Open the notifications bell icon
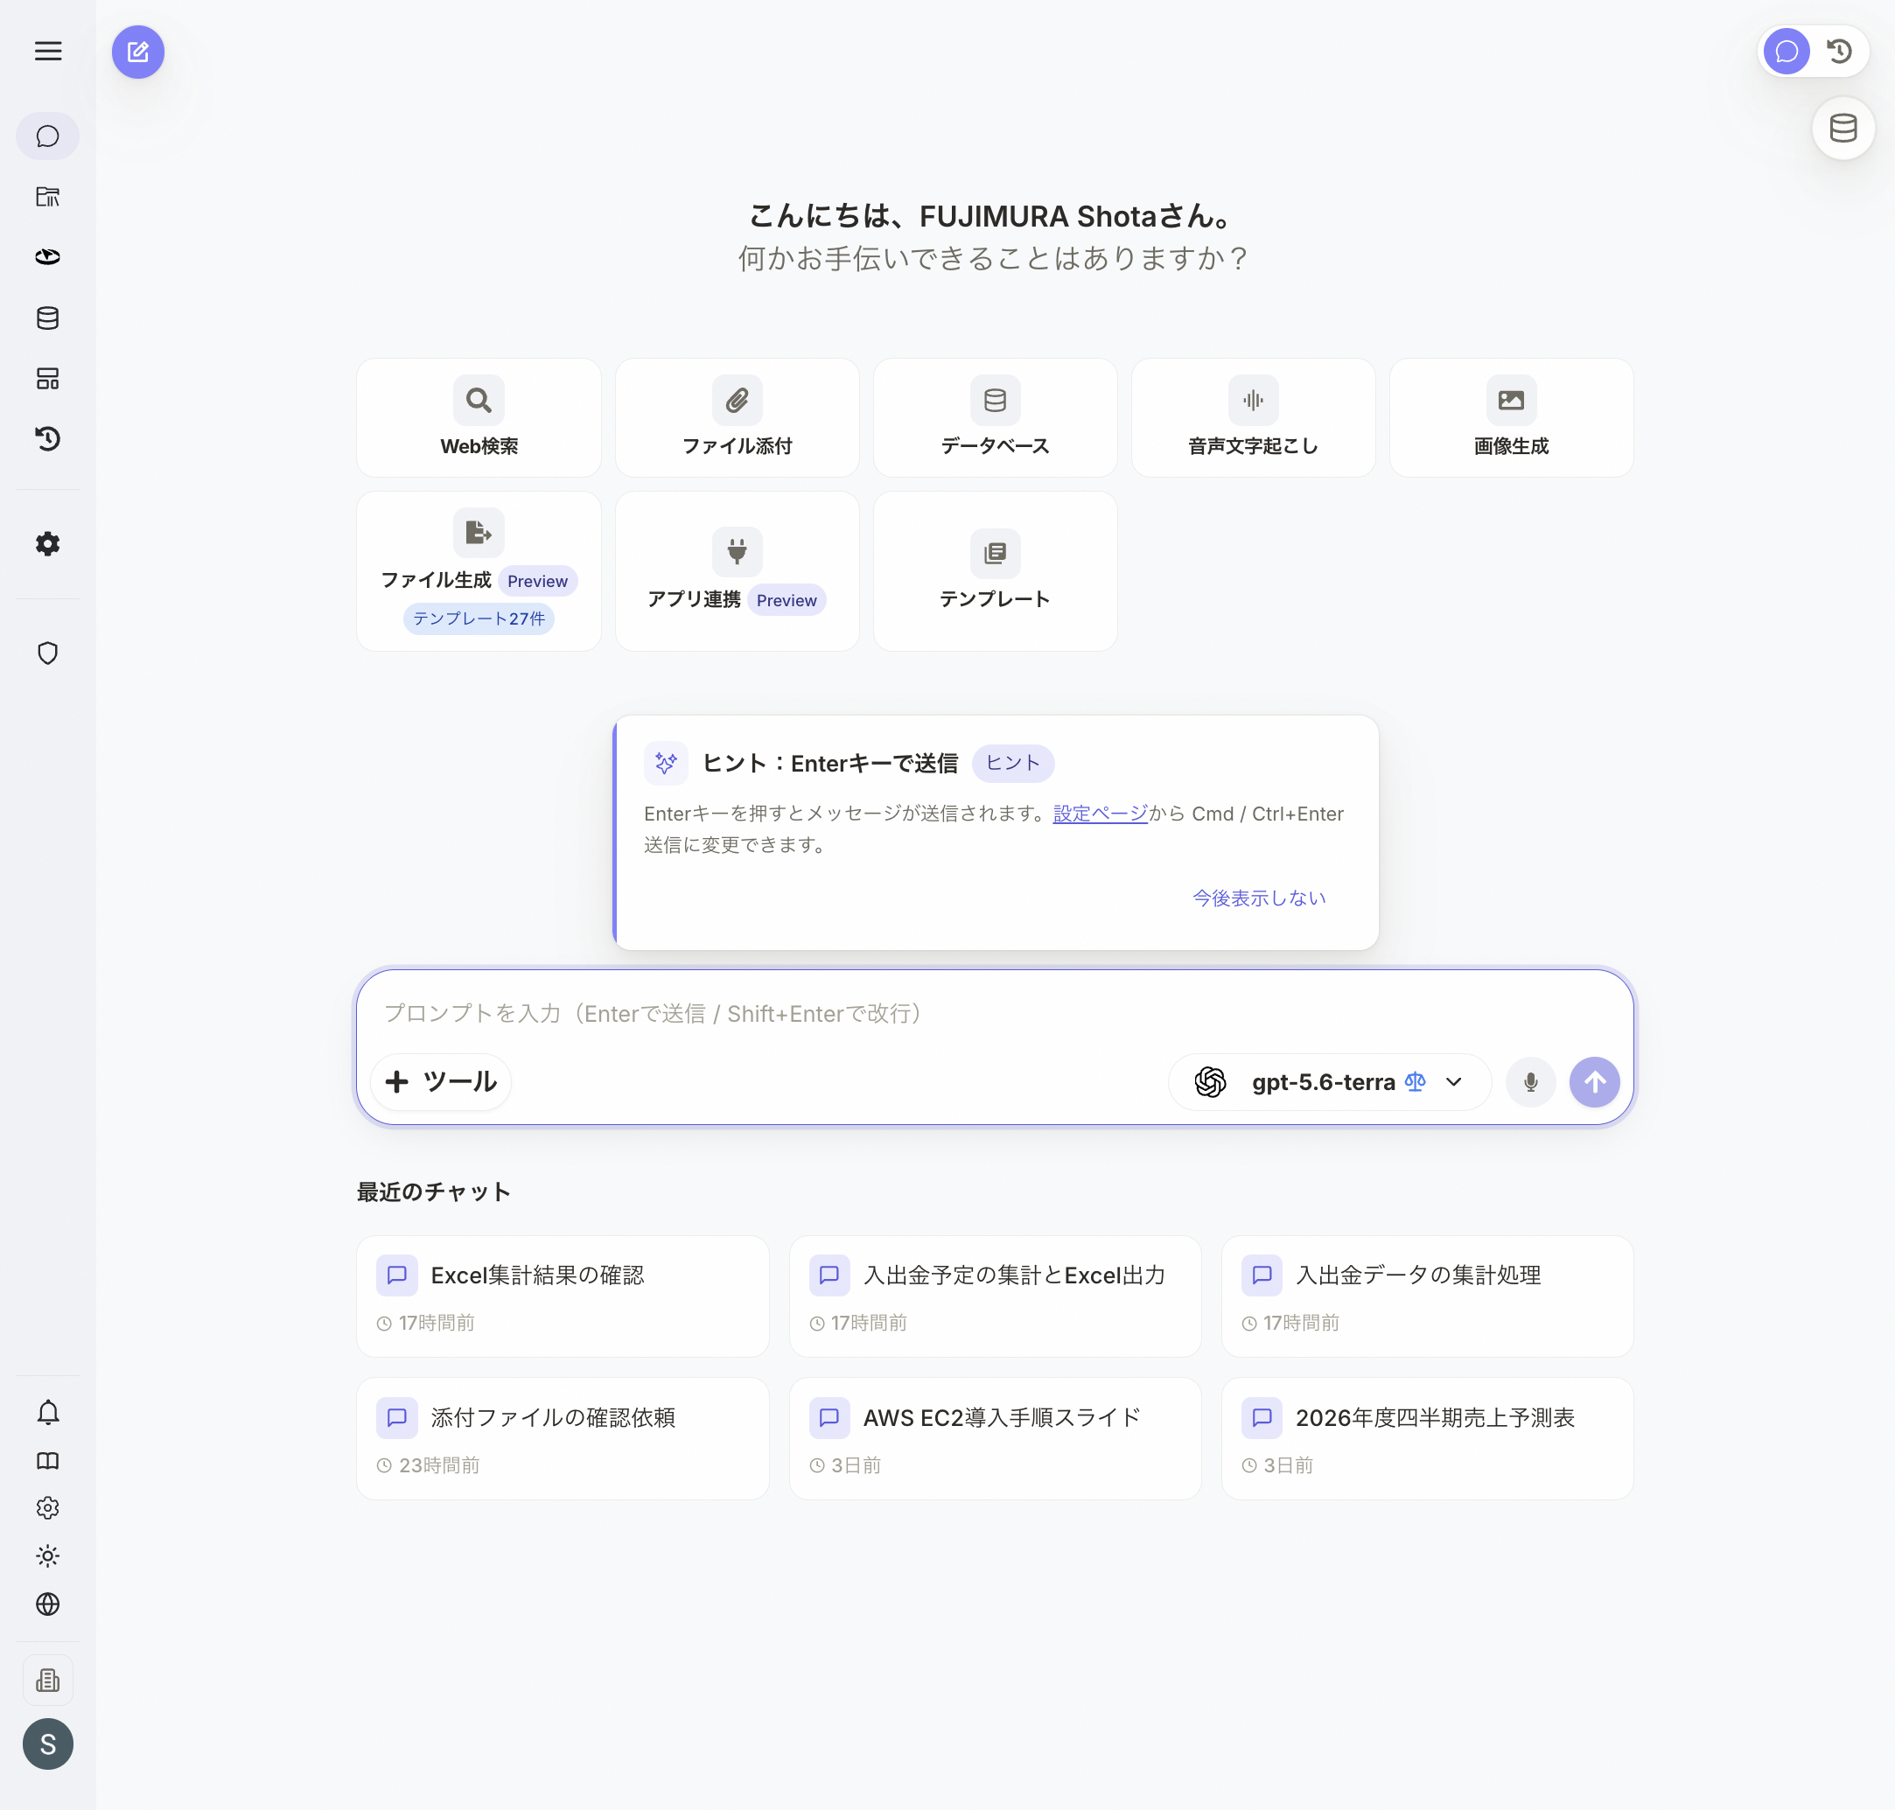Screen dimensions: 1895x1810 tap(47, 1413)
